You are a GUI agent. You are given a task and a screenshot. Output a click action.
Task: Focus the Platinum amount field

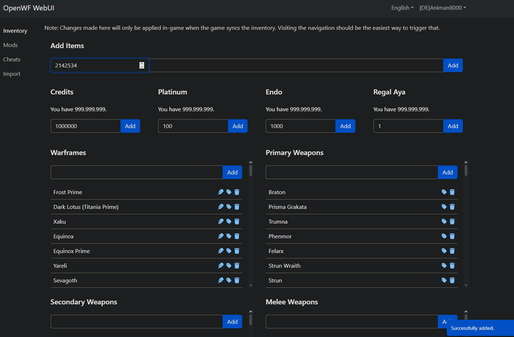[x=193, y=126]
